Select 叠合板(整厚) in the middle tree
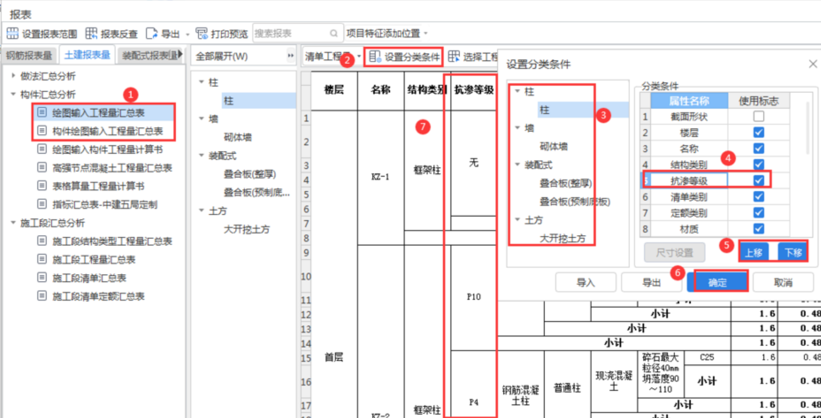Image resolution: width=821 pixels, height=418 pixels. (x=250, y=174)
